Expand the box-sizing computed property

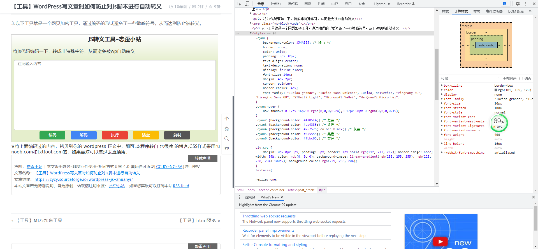pyautogui.click(x=442, y=86)
